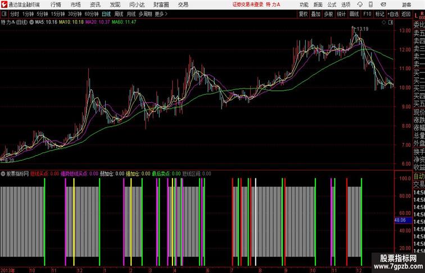Screen dimensions: 425x273
Task: Click the 多股 multi-stock button
Action: click(328, 14)
